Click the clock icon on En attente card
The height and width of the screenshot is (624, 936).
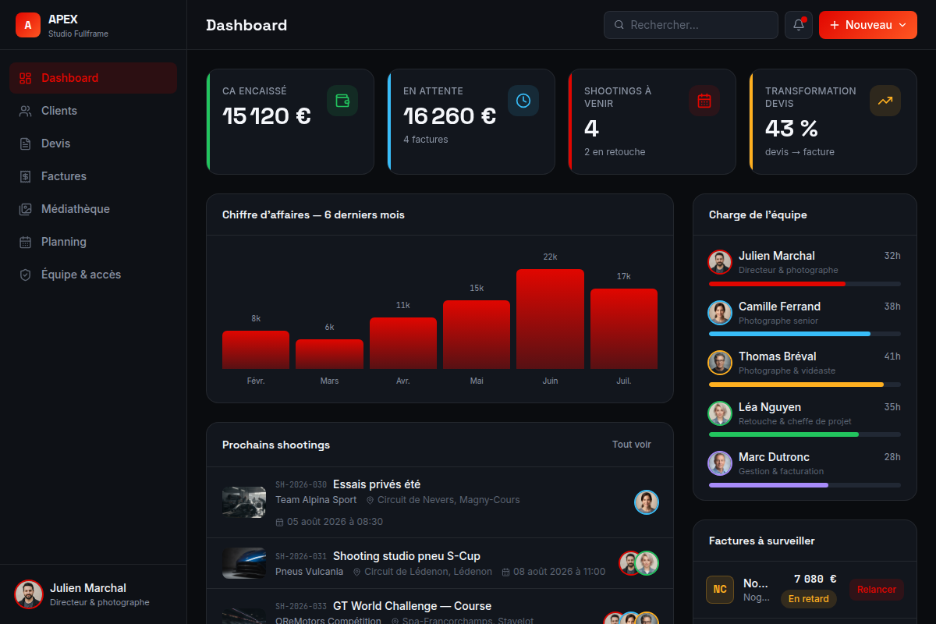(523, 101)
